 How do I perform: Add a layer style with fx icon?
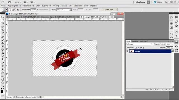(151, 89)
